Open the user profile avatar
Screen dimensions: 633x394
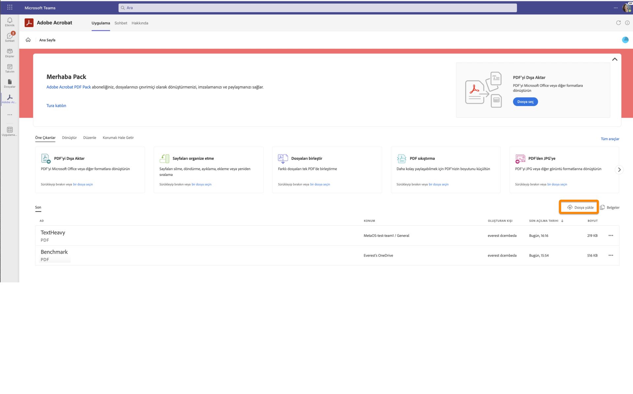[x=626, y=8]
